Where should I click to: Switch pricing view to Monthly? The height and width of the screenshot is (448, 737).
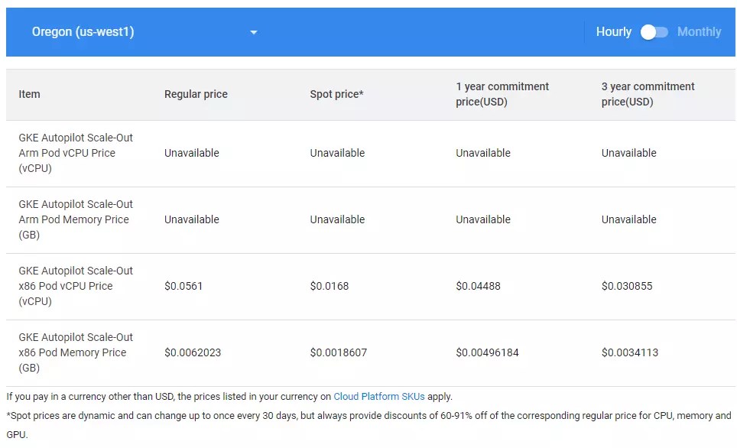pos(700,32)
